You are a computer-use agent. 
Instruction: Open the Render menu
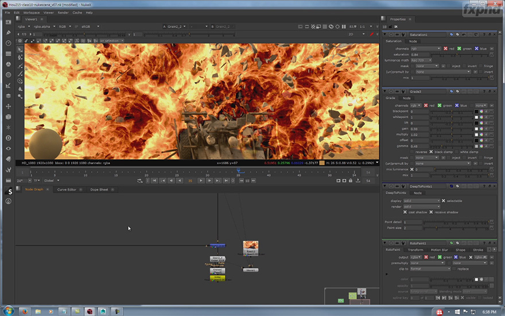coord(63,13)
